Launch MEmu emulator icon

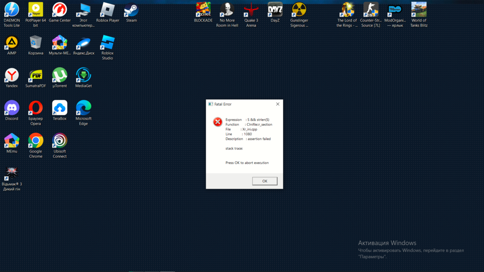(12, 143)
